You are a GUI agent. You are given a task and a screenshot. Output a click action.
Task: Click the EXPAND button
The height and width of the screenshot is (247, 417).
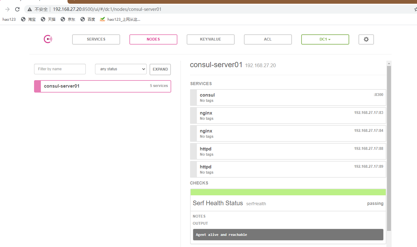[x=160, y=69]
